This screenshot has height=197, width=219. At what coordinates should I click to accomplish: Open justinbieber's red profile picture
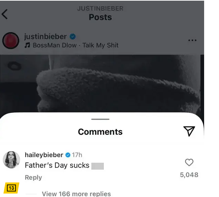click(11, 41)
